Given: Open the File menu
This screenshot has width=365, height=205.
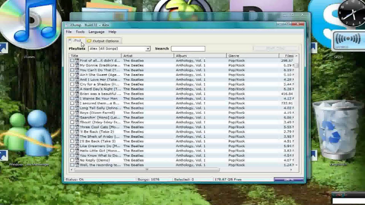Looking at the screenshot, I should coord(69,32).
